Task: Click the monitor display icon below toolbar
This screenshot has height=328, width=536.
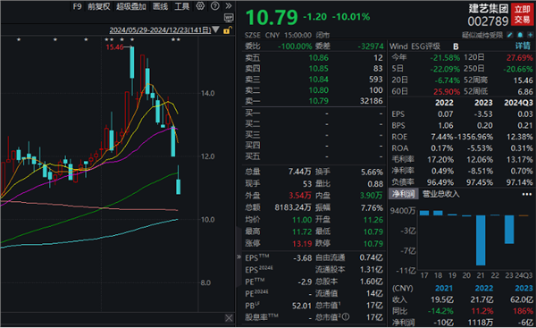Action: [x=229, y=18]
